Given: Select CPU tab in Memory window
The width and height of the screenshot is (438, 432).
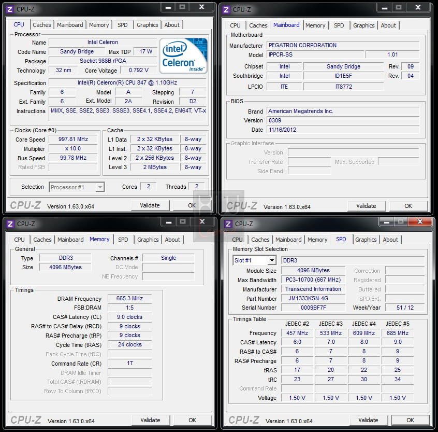Looking at the screenshot, I should pos(19,240).
